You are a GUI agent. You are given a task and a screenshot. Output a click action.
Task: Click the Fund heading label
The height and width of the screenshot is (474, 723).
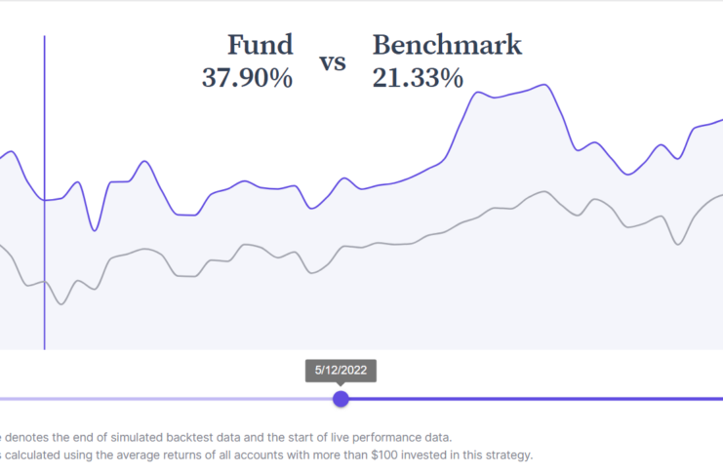coord(260,45)
